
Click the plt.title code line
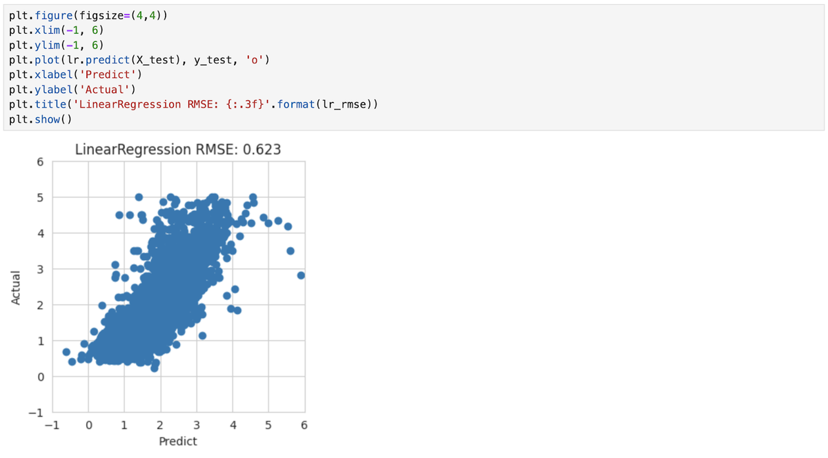pyautogui.click(x=194, y=105)
